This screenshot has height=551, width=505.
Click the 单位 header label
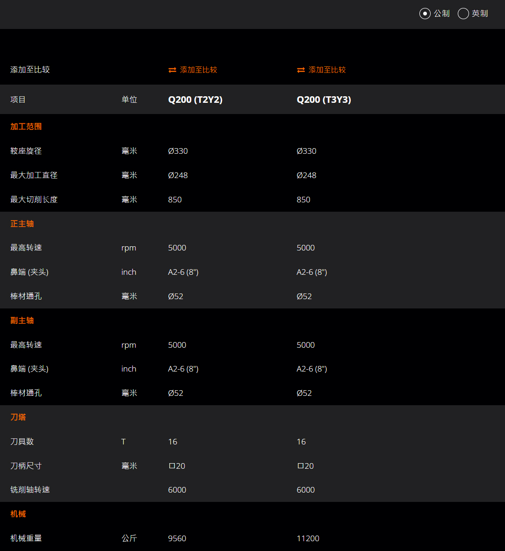pyautogui.click(x=129, y=100)
